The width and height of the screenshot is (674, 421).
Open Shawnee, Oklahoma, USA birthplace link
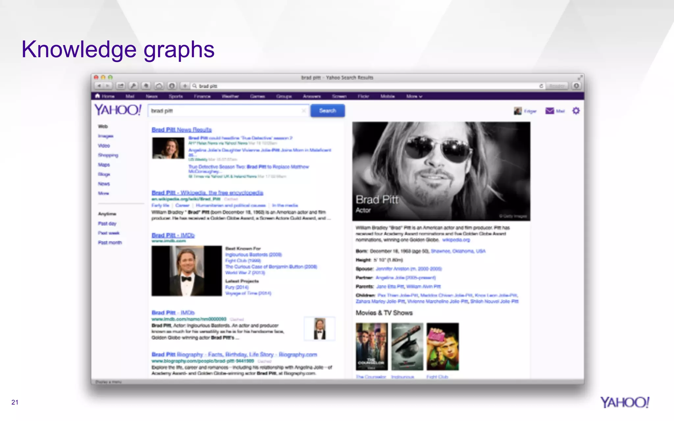(458, 251)
